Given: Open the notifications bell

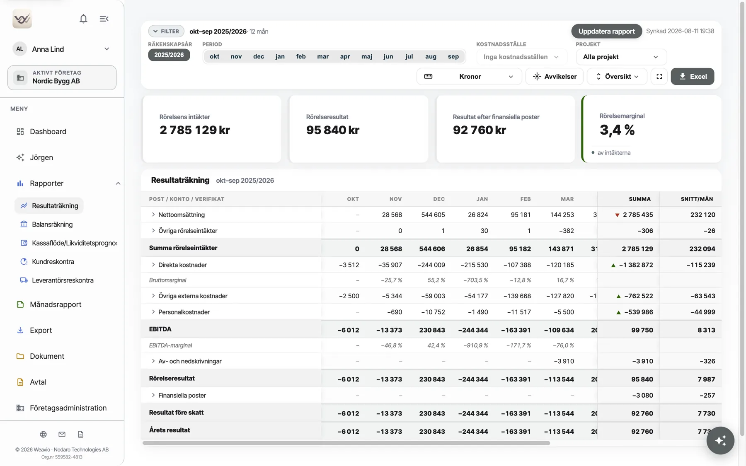Looking at the screenshot, I should [83, 19].
